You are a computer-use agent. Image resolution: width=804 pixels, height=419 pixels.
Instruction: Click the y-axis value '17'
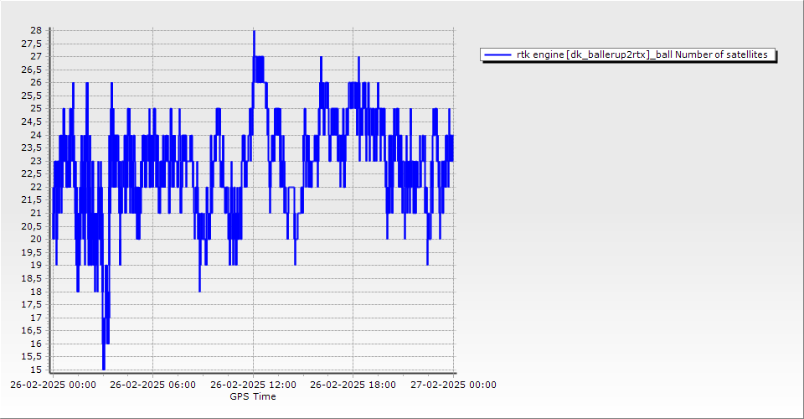point(36,318)
